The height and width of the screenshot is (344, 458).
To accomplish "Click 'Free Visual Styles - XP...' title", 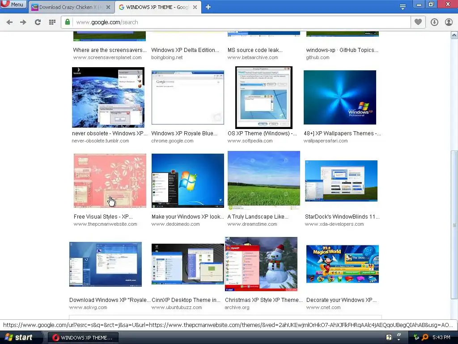I will coord(103,217).
